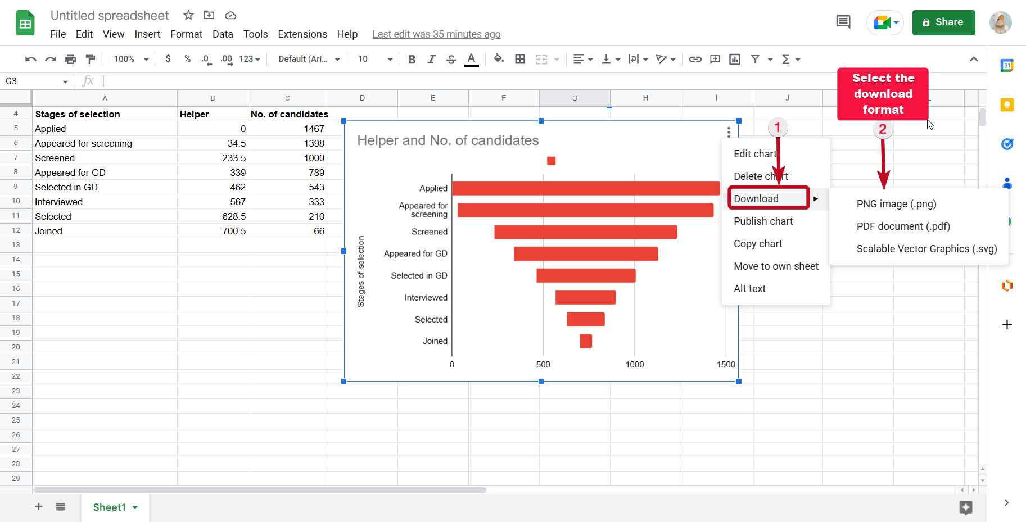Open the Borders tool
The height and width of the screenshot is (522, 1026).
(x=520, y=58)
